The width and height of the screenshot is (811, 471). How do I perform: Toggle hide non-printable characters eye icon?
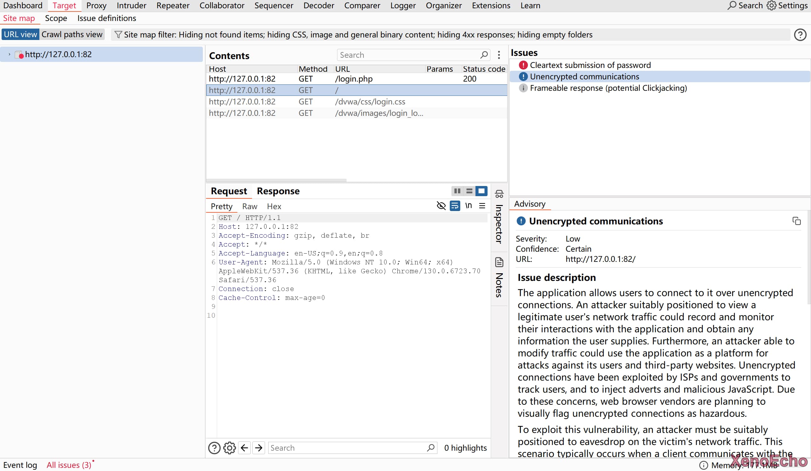click(441, 206)
